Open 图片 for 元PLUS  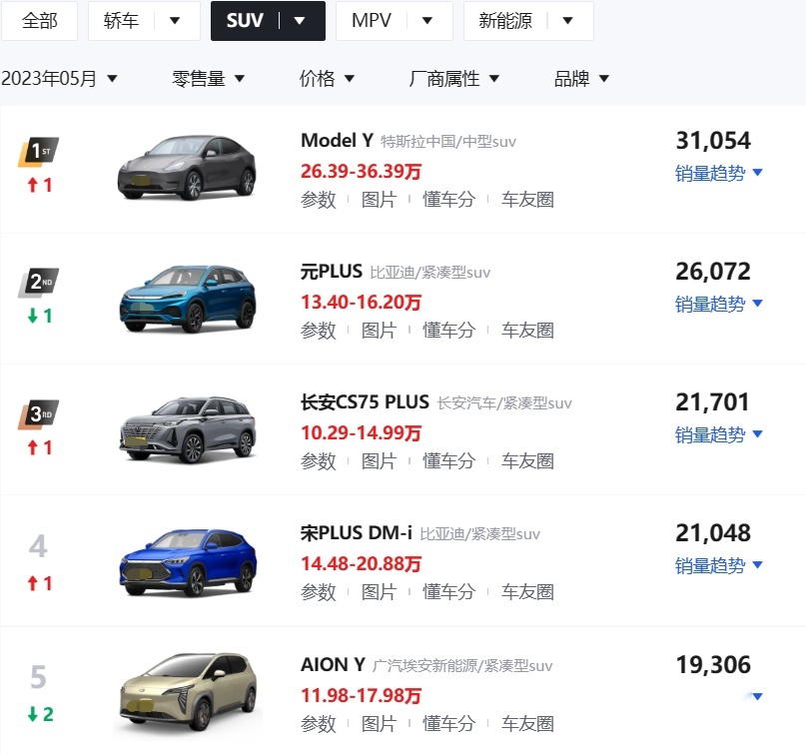[379, 331]
